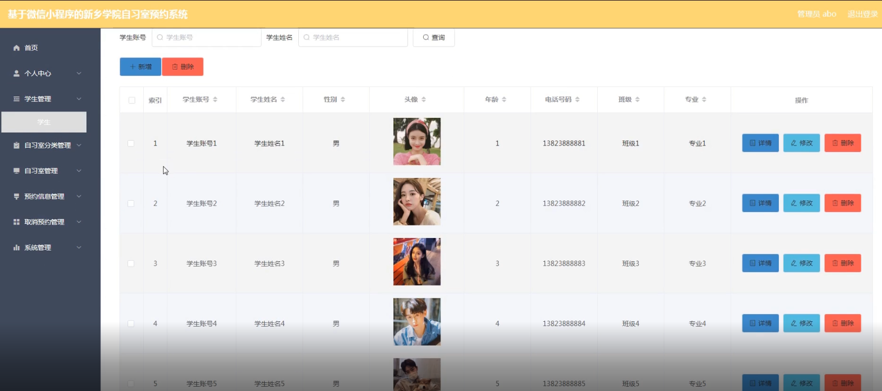Click the blue 新增 button
Image resolution: width=882 pixels, height=391 pixels.
141,67
